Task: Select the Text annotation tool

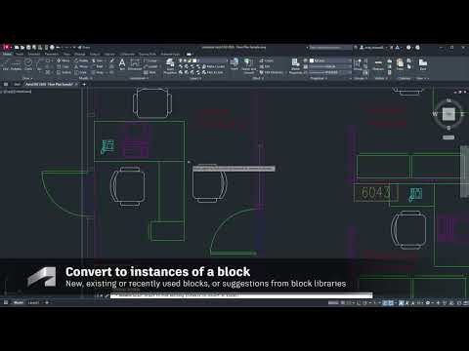Action: (x=122, y=64)
